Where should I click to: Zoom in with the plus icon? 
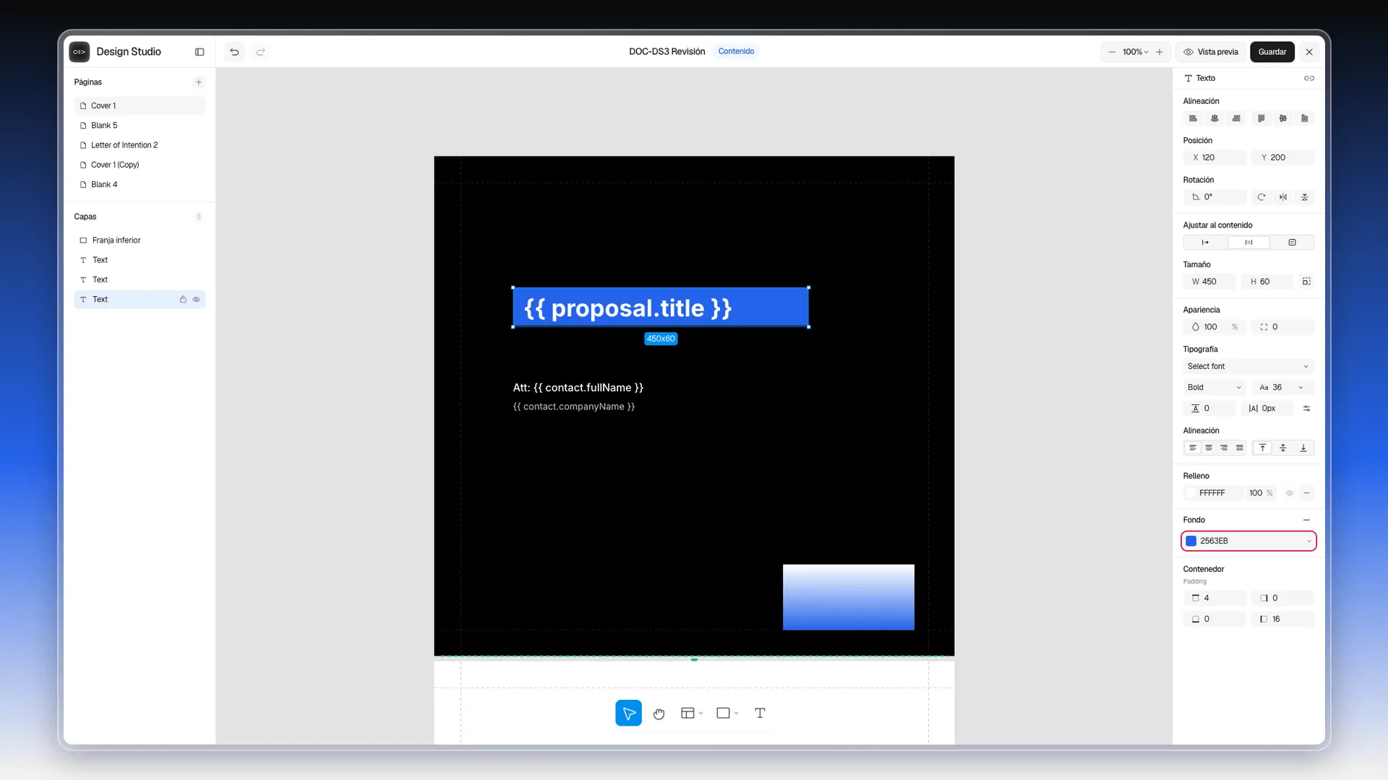tap(1160, 52)
